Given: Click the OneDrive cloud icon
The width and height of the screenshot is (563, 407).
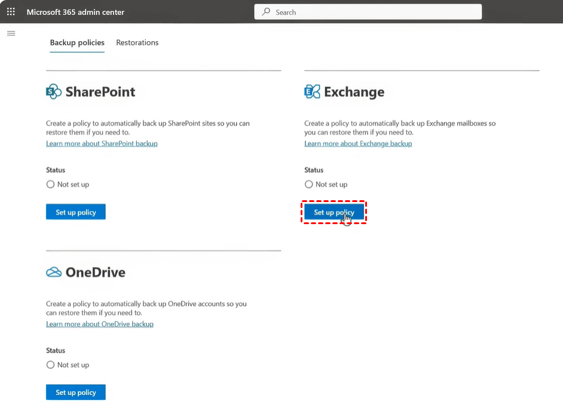Looking at the screenshot, I should 54,273.
